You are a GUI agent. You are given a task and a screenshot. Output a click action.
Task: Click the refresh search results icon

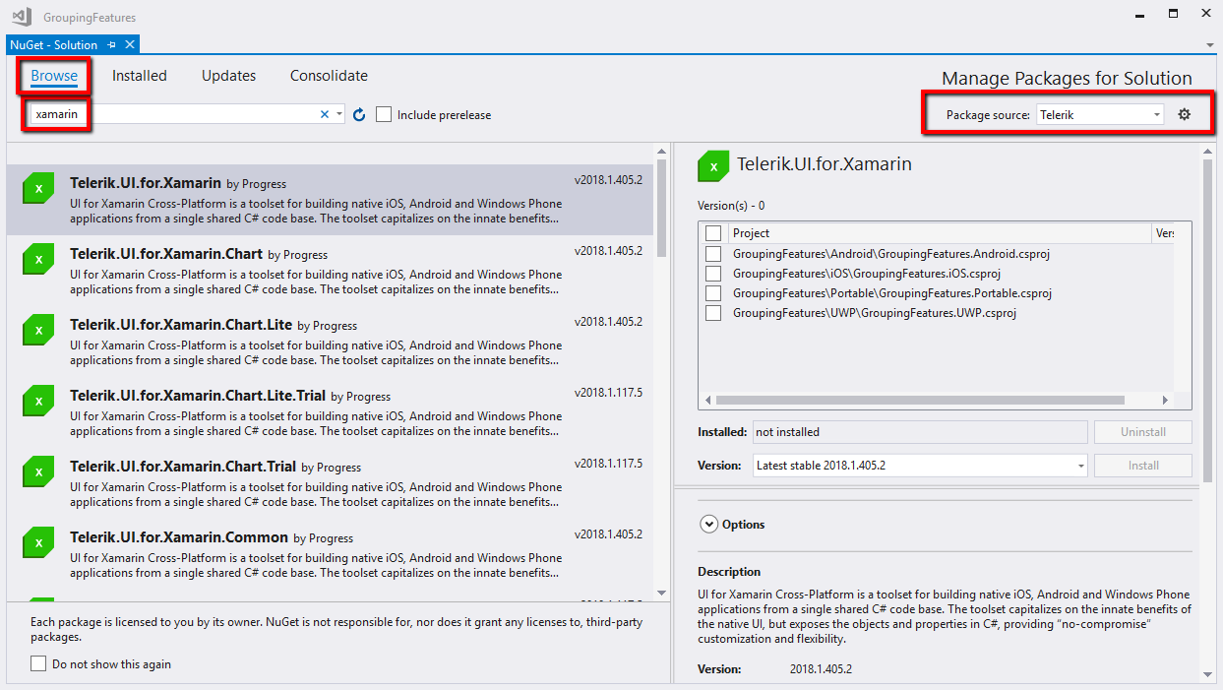pos(358,114)
